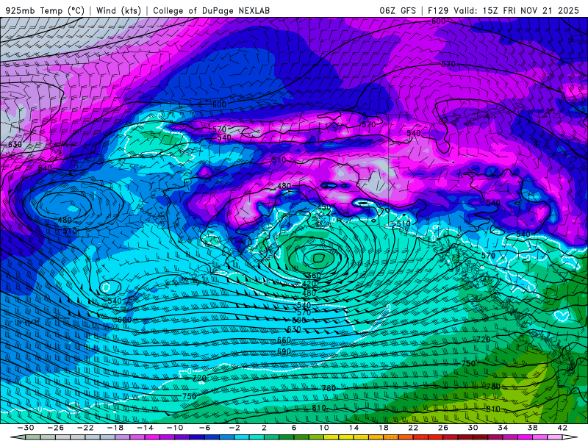Click the 420 contour label
588x441 pixels.
309,284
